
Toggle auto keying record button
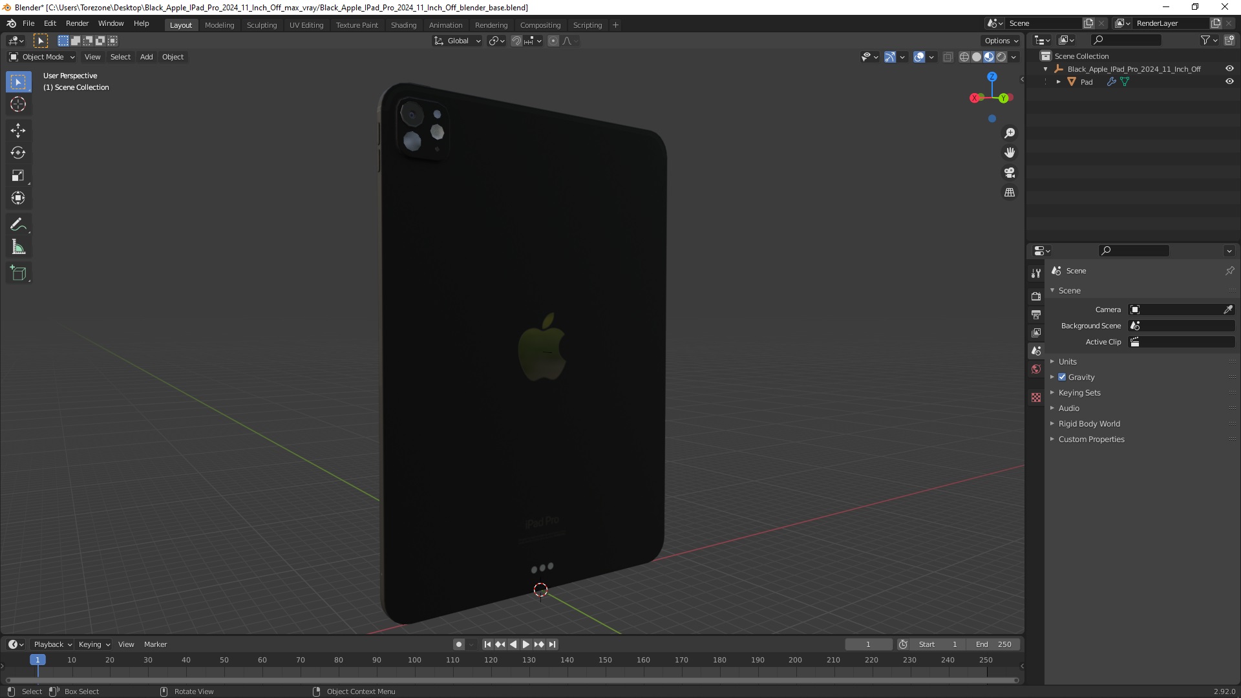click(459, 644)
